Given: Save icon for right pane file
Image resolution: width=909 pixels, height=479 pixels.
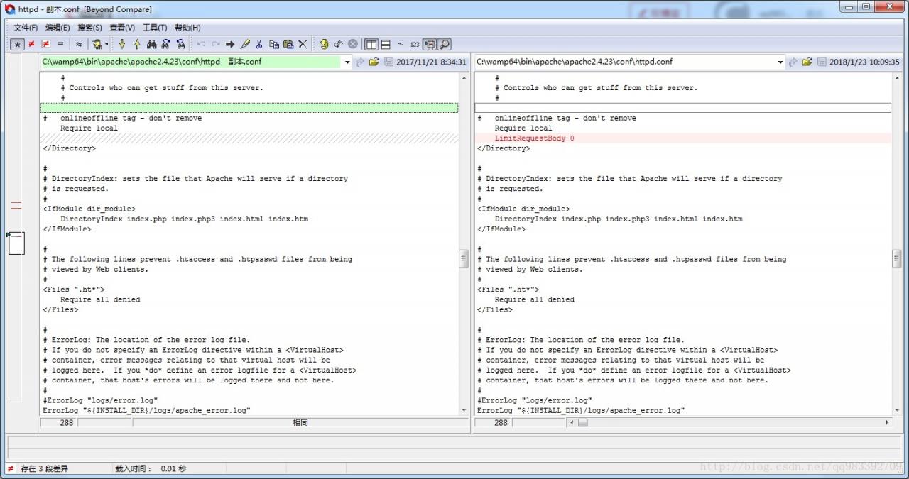Looking at the screenshot, I should click(822, 62).
